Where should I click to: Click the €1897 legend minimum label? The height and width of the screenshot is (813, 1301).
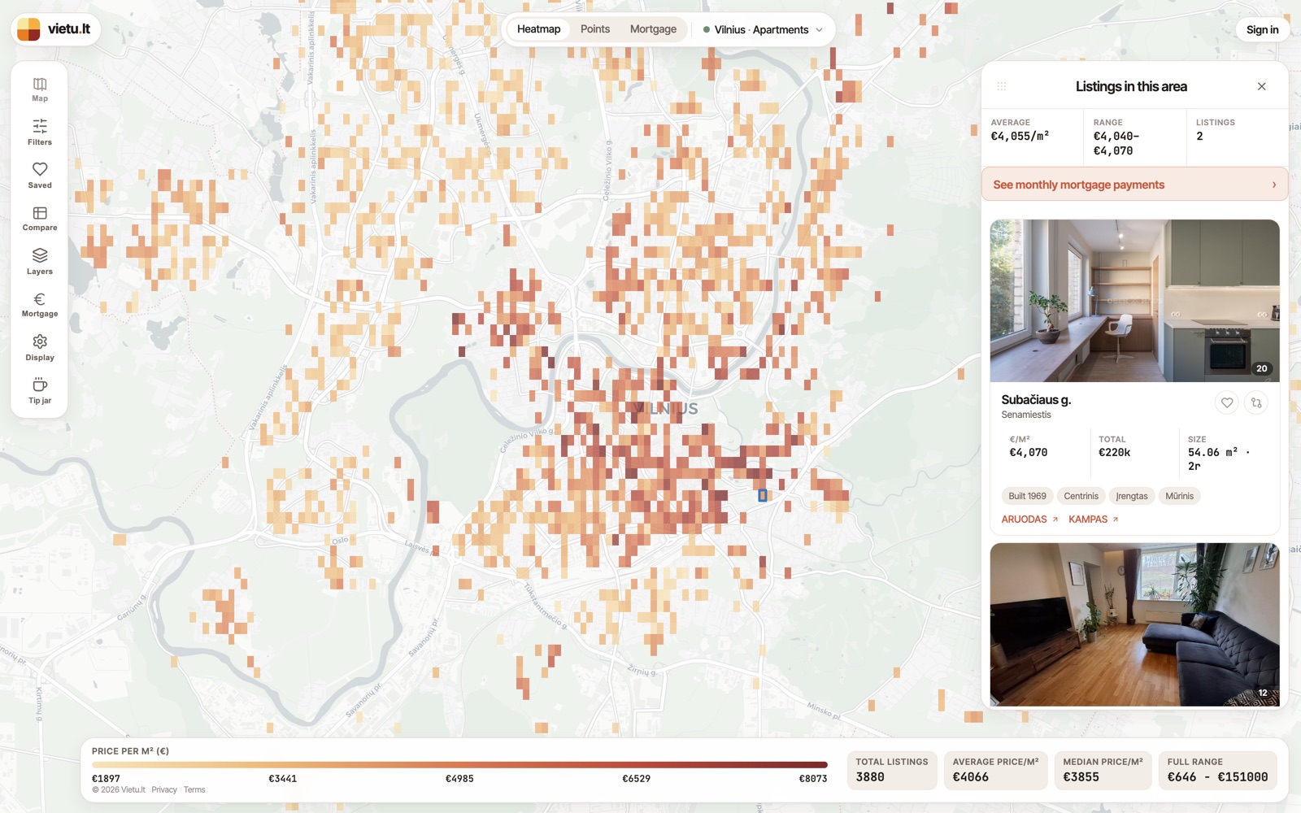(x=106, y=779)
